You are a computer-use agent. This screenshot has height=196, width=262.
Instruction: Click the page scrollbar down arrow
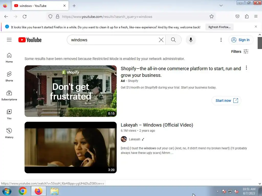260,184
